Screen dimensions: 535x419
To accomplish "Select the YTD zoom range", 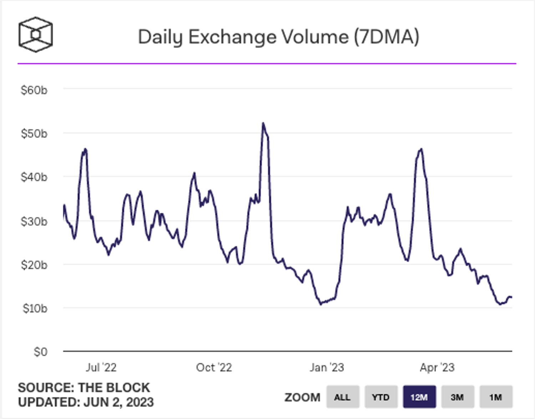I will coord(380,397).
